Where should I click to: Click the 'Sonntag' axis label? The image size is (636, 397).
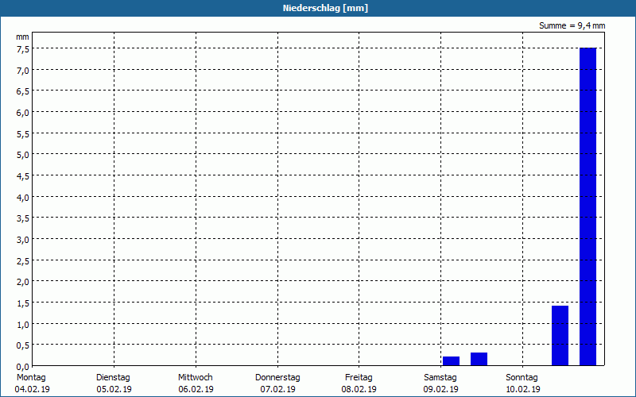pyautogui.click(x=522, y=377)
